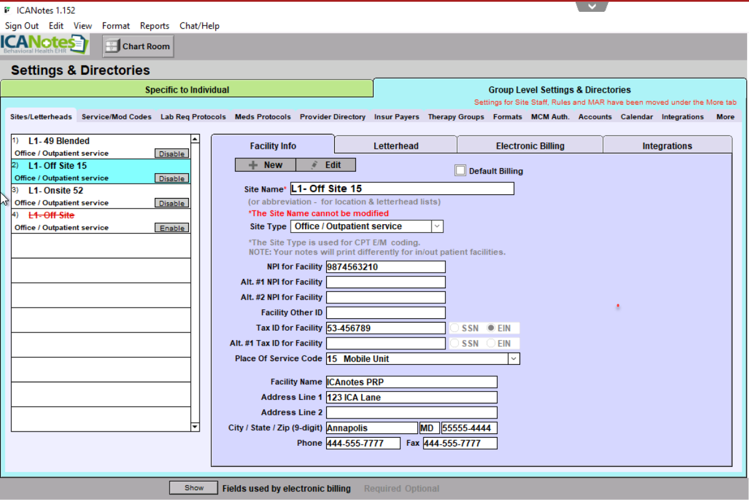Image resolution: width=749 pixels, height=500 pixels.
Task: Open the Electronic Billing tab
Action: (x=529, y=146)
